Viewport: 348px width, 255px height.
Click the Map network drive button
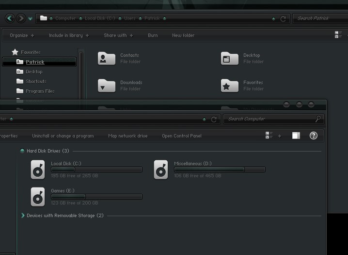click(128, 136)
